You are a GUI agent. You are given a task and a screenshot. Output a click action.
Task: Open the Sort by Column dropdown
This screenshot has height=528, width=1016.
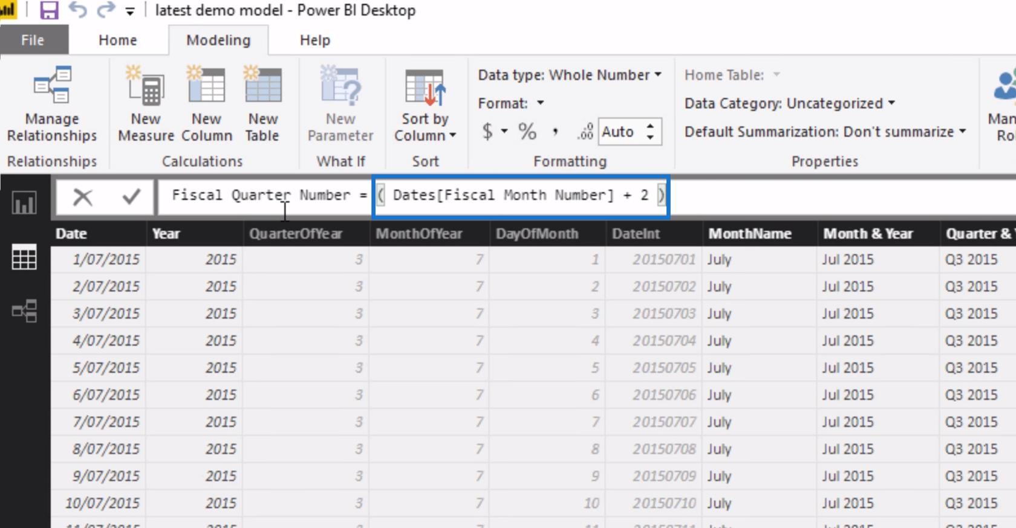425,105
